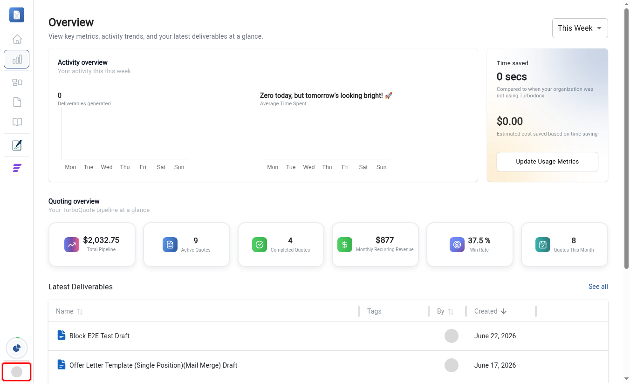Click the TurboDocx logo at top
Image resolution: width=630 pixels, height=383 pixels.
[x=17, y=15]
